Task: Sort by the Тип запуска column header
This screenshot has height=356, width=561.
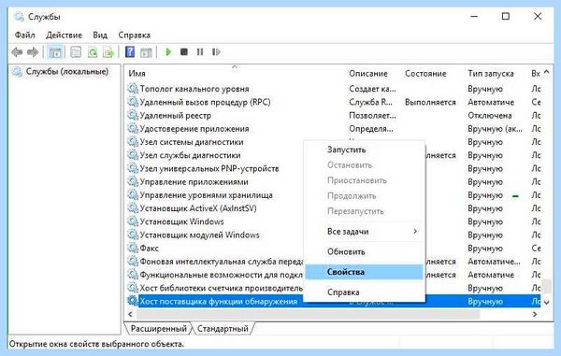Action: (491, 73)
